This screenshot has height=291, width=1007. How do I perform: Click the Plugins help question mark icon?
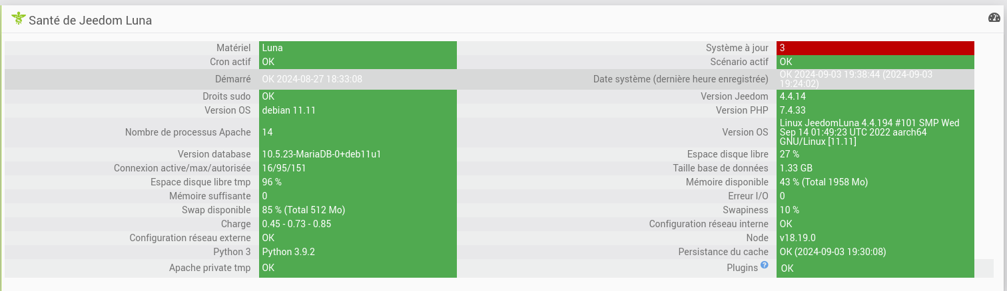[x=764, y=265]
